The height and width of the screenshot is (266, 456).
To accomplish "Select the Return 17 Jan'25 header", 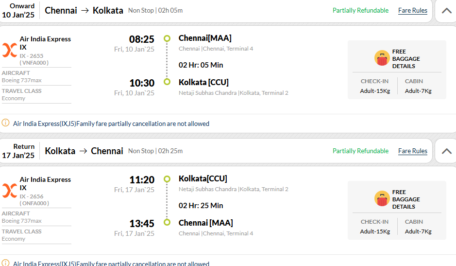I will pyautogui.click(x=18, y=151).
